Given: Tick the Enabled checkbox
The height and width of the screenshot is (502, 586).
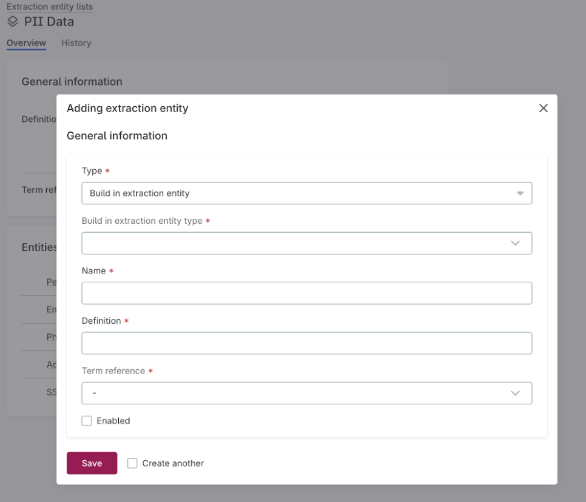Looking at the screenshot, I should coord(87,421).
